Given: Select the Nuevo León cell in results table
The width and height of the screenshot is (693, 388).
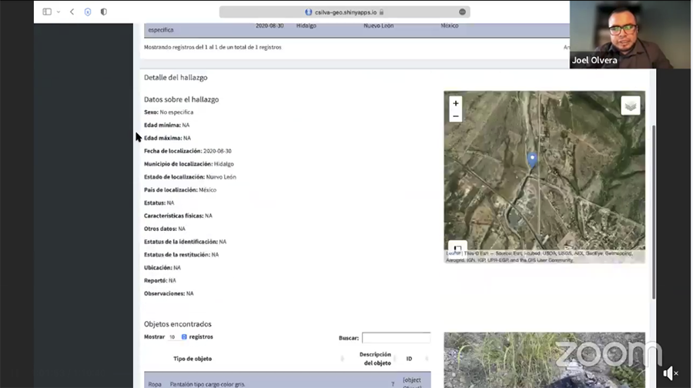Looking at the screenshot, I should (378, 25).
